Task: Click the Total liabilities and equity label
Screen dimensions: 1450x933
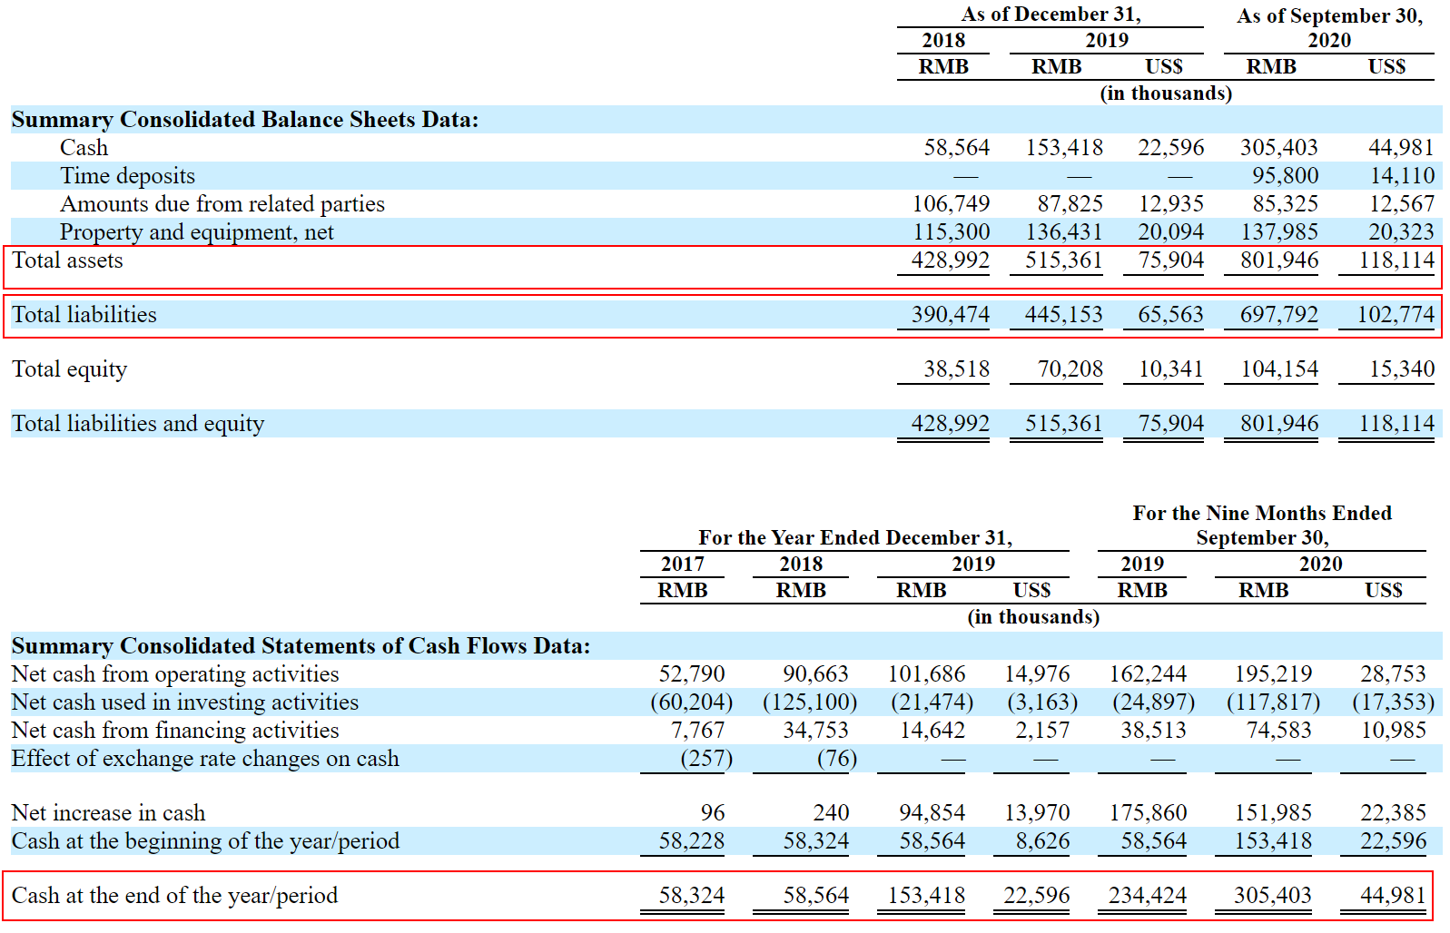Action: pos(137,424)
